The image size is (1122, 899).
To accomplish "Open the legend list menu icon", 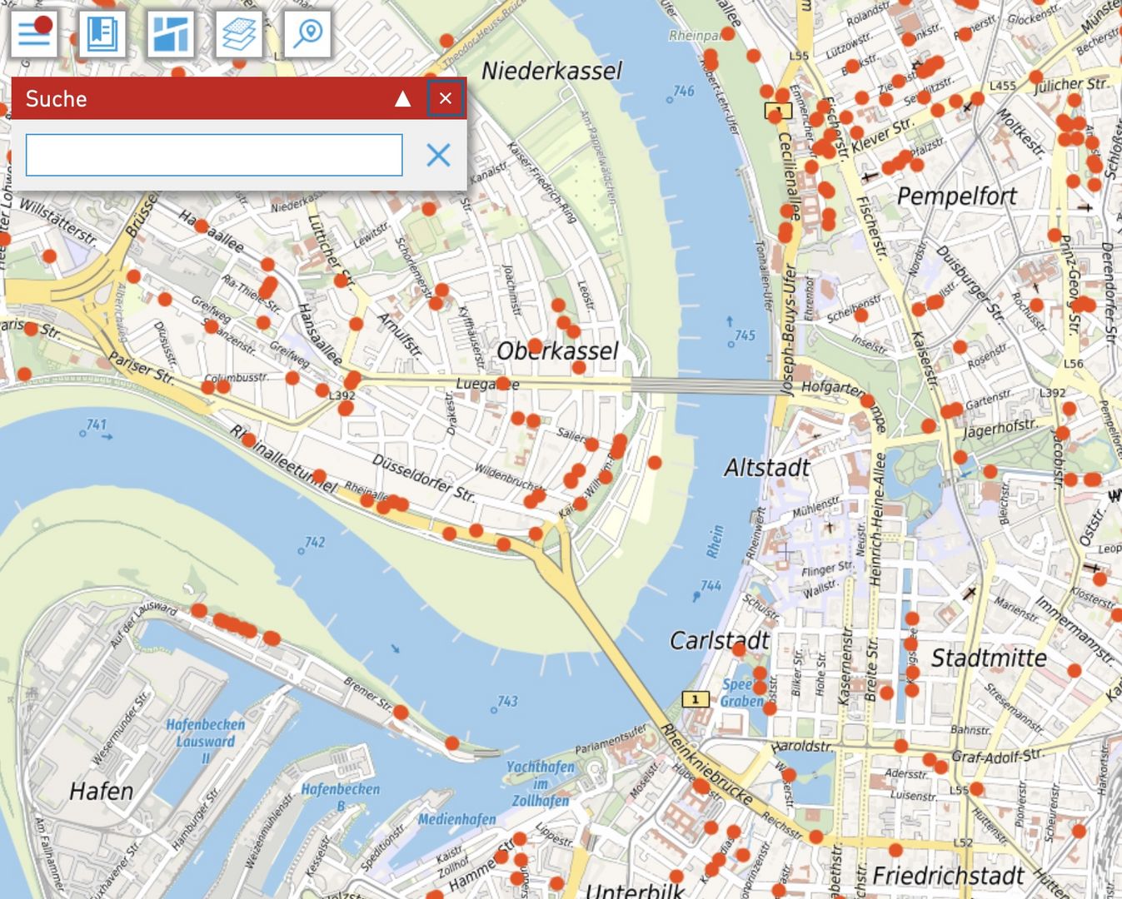I will coord(34,33).
